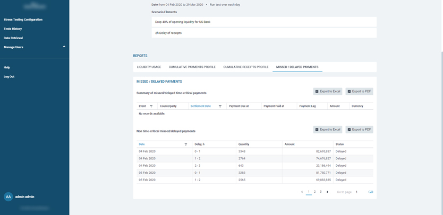Open the Cumulative Payments Profile tab
The height and width of the screenshot is (215, 443).
coord(192,67)
